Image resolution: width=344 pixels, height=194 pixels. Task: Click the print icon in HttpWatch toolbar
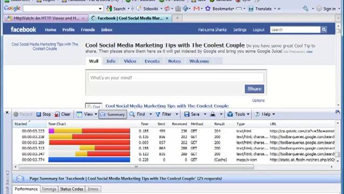click(213, 114)
